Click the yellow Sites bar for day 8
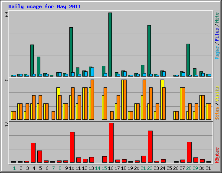Viewport: 222px width, 173px height. point(58,103)
